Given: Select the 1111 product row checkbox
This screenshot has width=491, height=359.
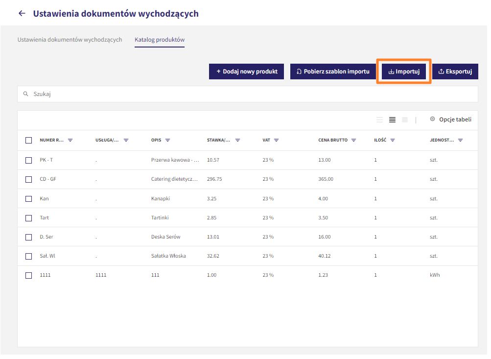Looking at the screenshot, I should (x=28, y=275).
